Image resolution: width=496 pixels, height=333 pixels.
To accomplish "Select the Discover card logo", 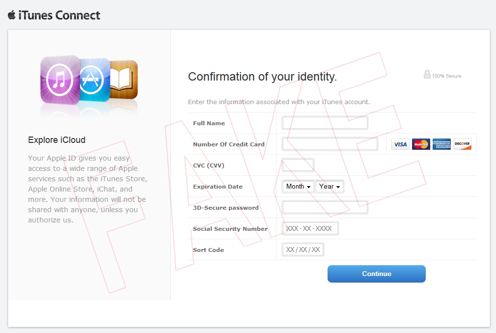I will click(462, 144).
